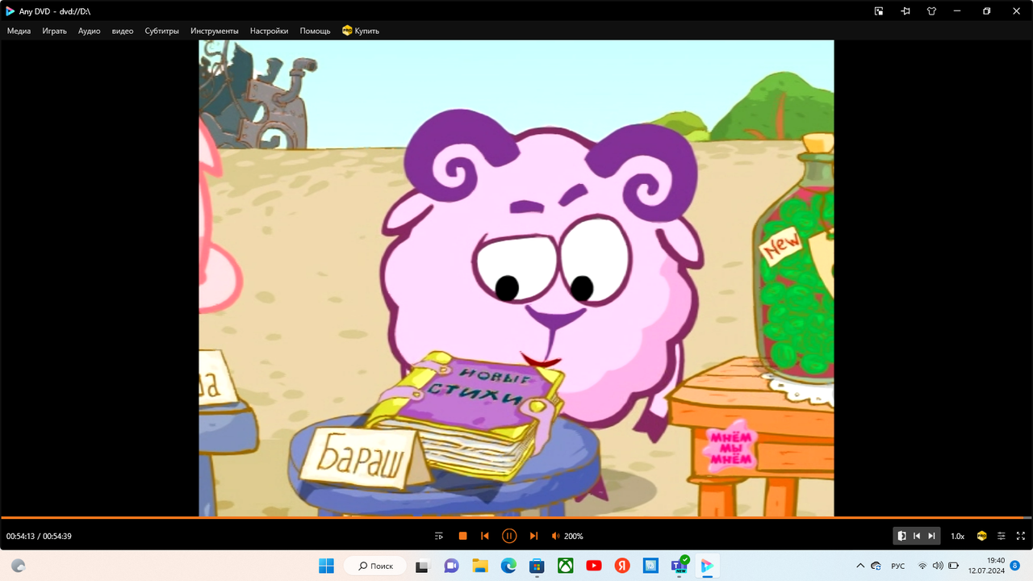Click the 200% volume level

coord(574,536)
